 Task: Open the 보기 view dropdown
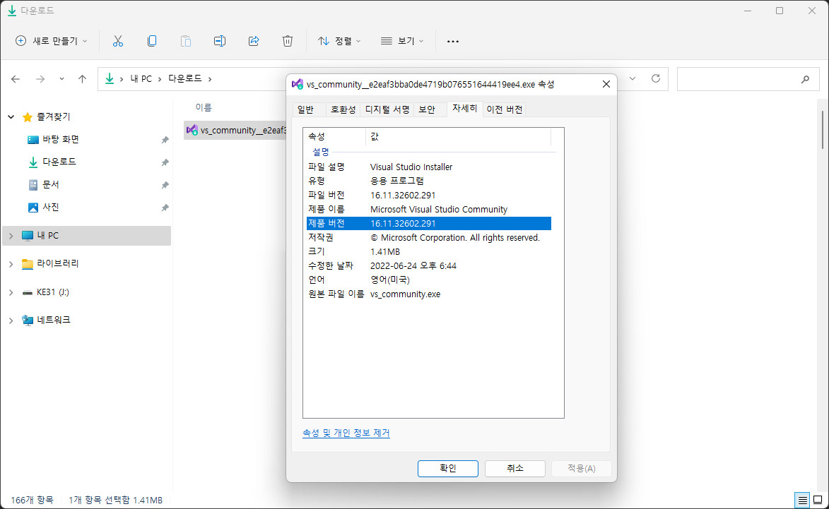[x=402, y=41]
